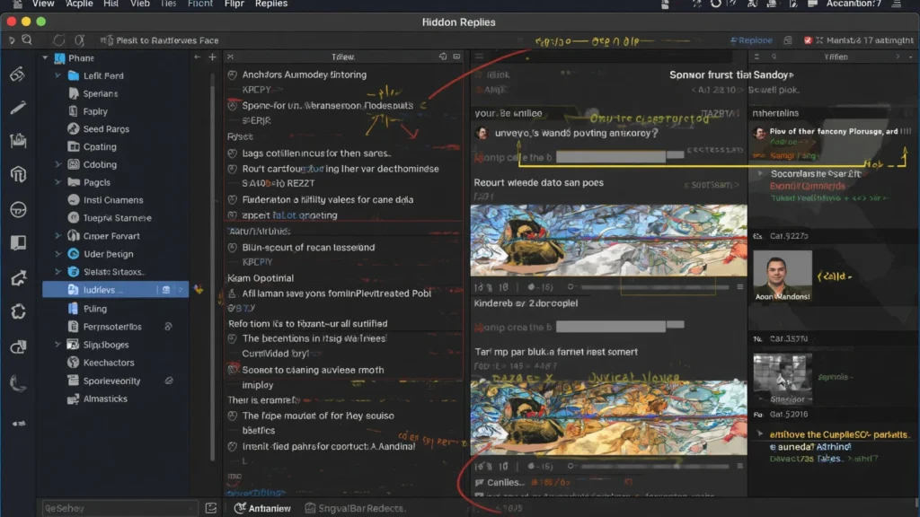Click the top link-shaped icon in left toolbar

coord(18,74)
